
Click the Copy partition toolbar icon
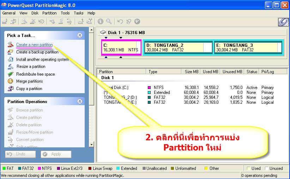point(13,21)
